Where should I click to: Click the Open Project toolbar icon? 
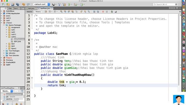coord(13,5)
